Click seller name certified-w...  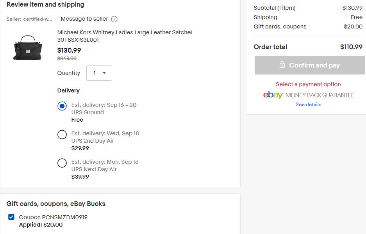pyautogui.click(x=37, y=19)
